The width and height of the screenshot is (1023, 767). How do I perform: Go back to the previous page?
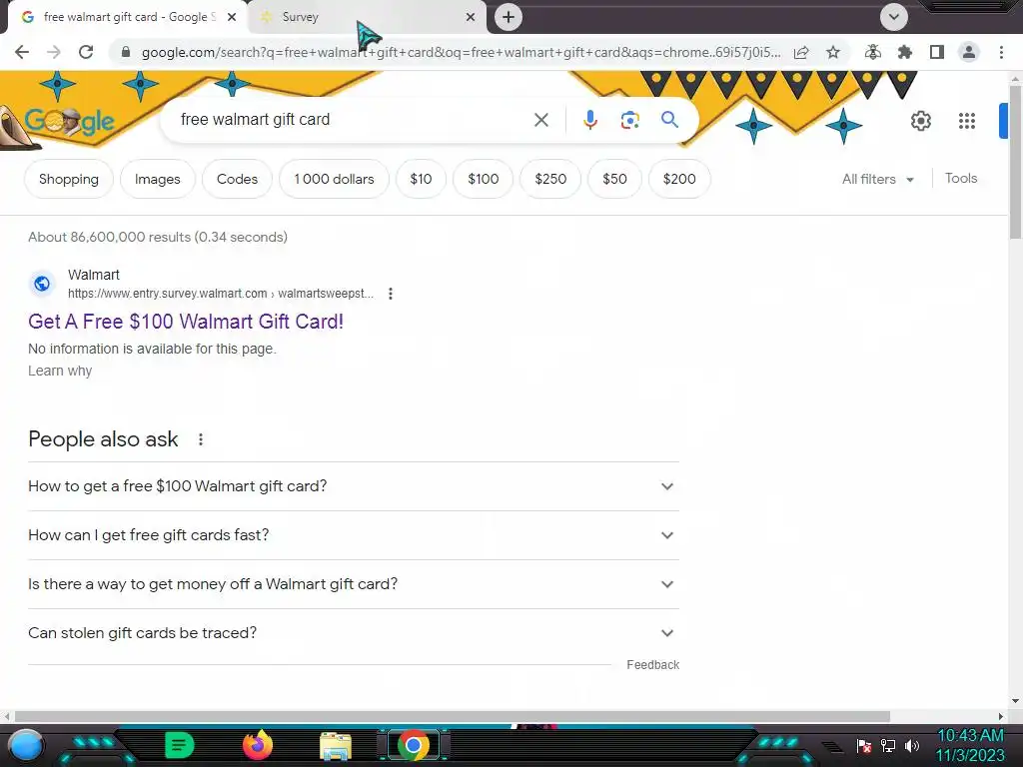point(22,52)
